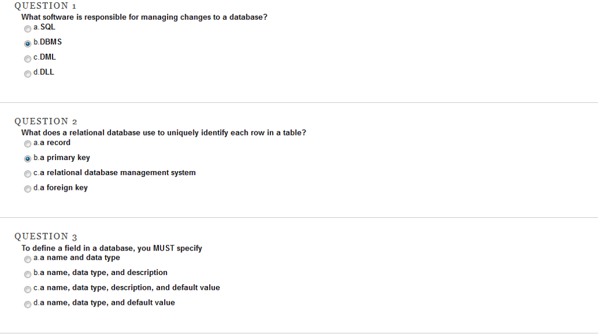
Task: Choose b. a primary key option
Action: (x=27, y=159)
